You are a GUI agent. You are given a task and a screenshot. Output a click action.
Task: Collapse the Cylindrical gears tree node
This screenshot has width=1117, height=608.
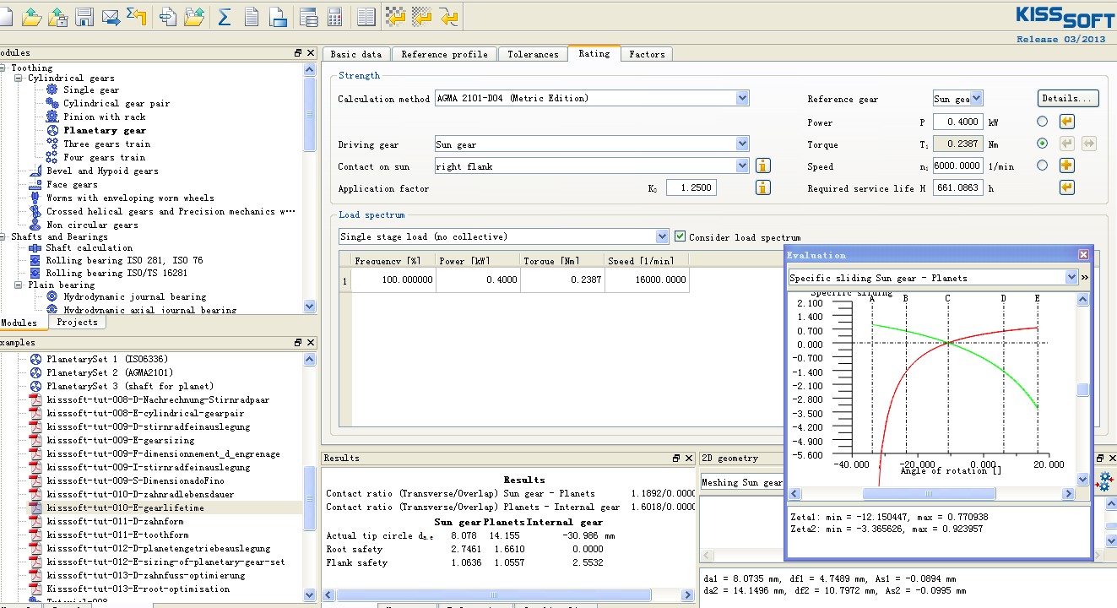click(19, 78)
